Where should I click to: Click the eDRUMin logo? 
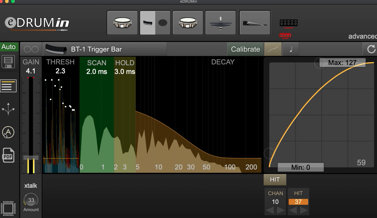37,23
